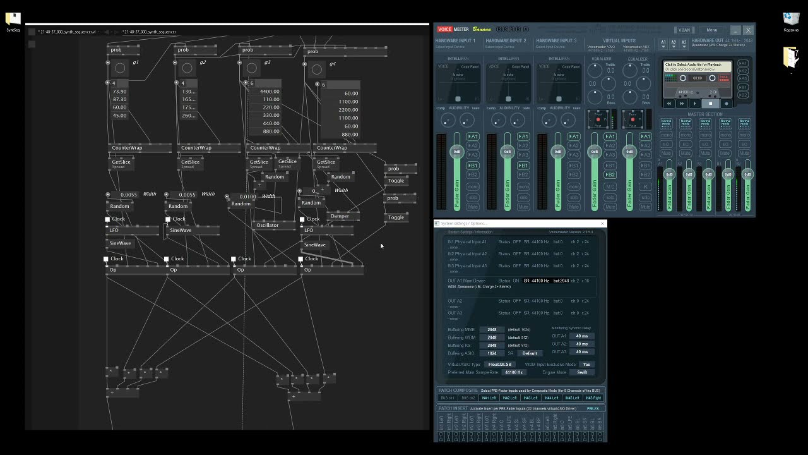Open the Voicemeeter Menu
This screenshot has width=808, height=455.
pyautogui.click(x=712, y=30)
